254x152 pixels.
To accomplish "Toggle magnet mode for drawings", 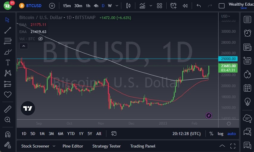I will click(x=8, y=134).
